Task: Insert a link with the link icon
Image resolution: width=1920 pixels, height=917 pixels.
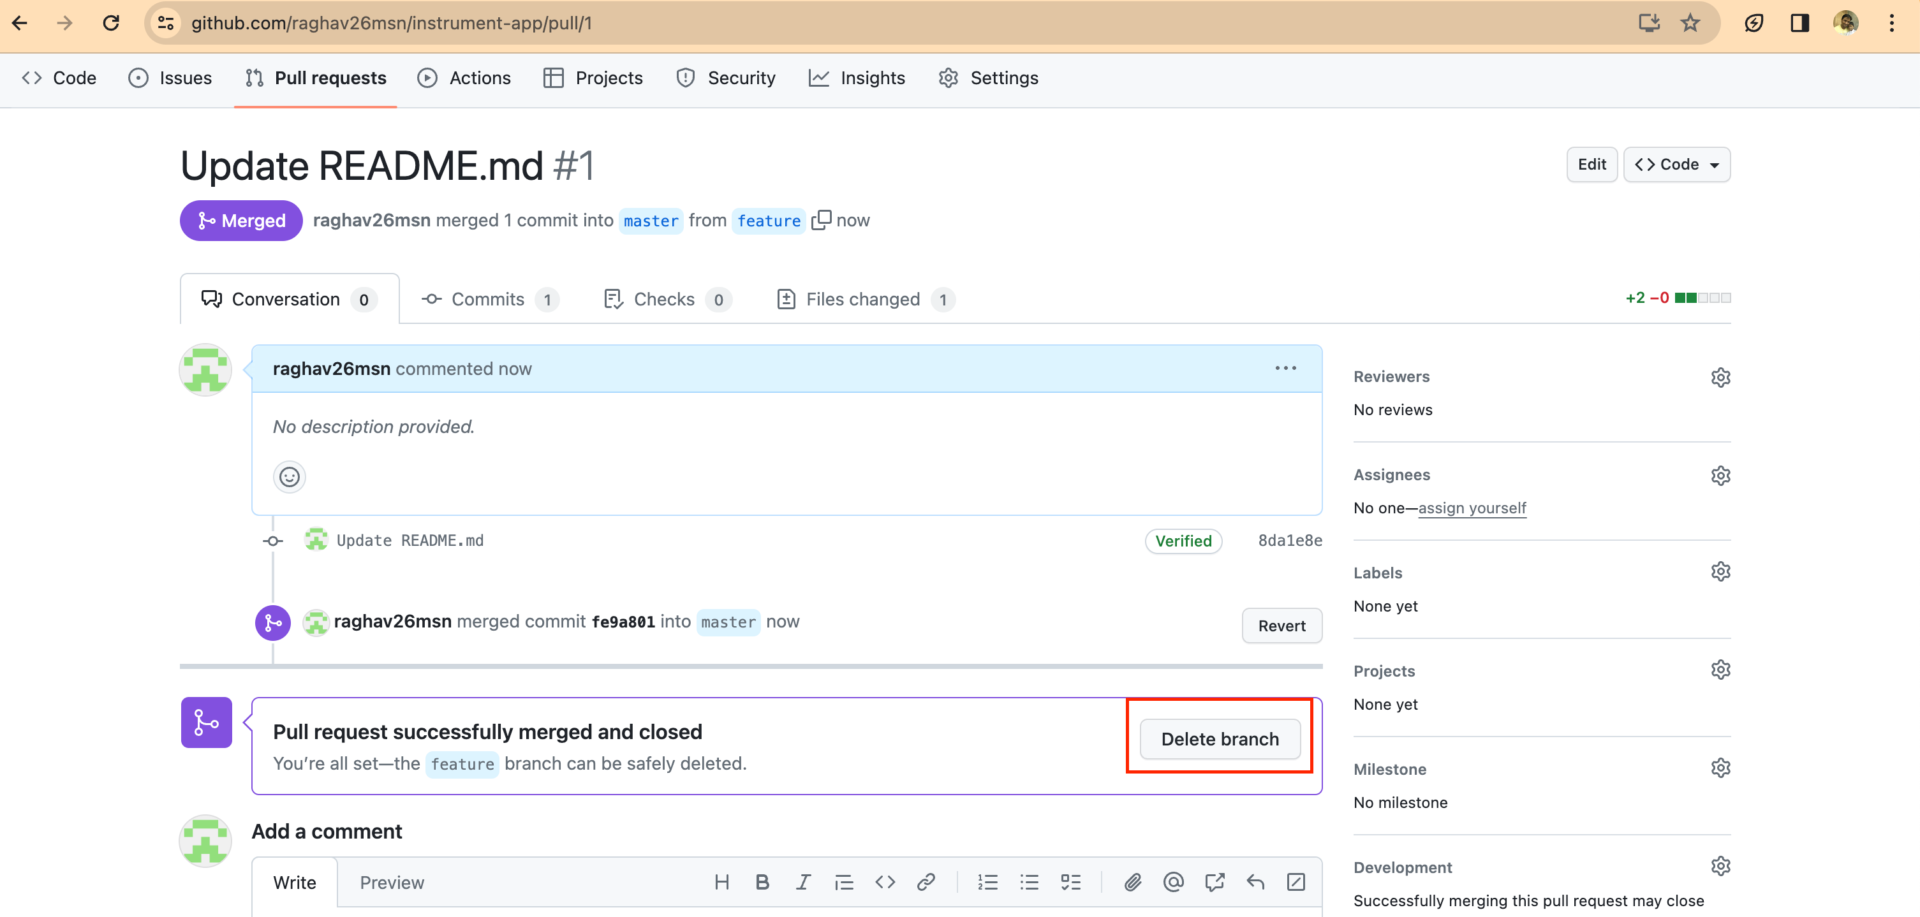Action: coord(926,882)
